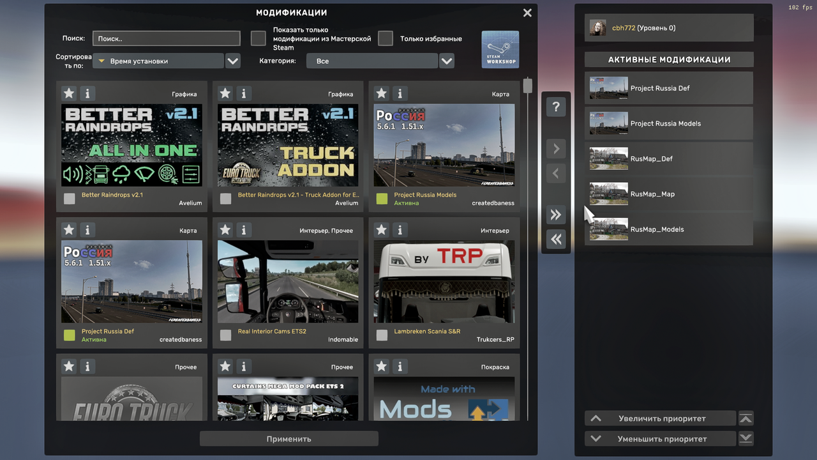The width and height of the screenshot is (817, 460).
Task: Click the question mark help button
Action: (556, 107)
